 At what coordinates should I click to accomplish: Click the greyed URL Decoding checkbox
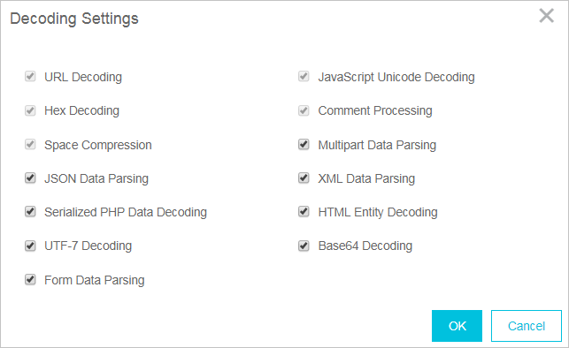coord(30,77)
